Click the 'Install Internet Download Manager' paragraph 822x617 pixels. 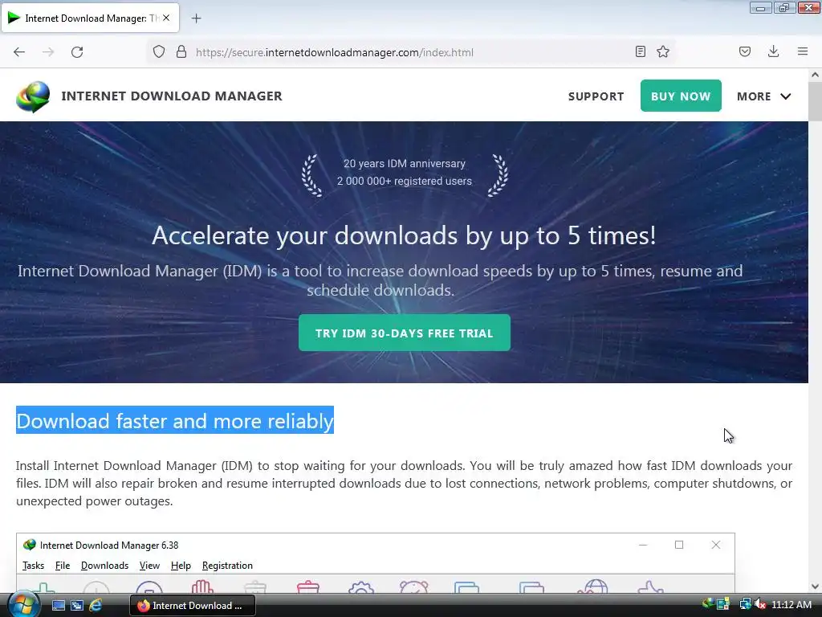[404, 483]
